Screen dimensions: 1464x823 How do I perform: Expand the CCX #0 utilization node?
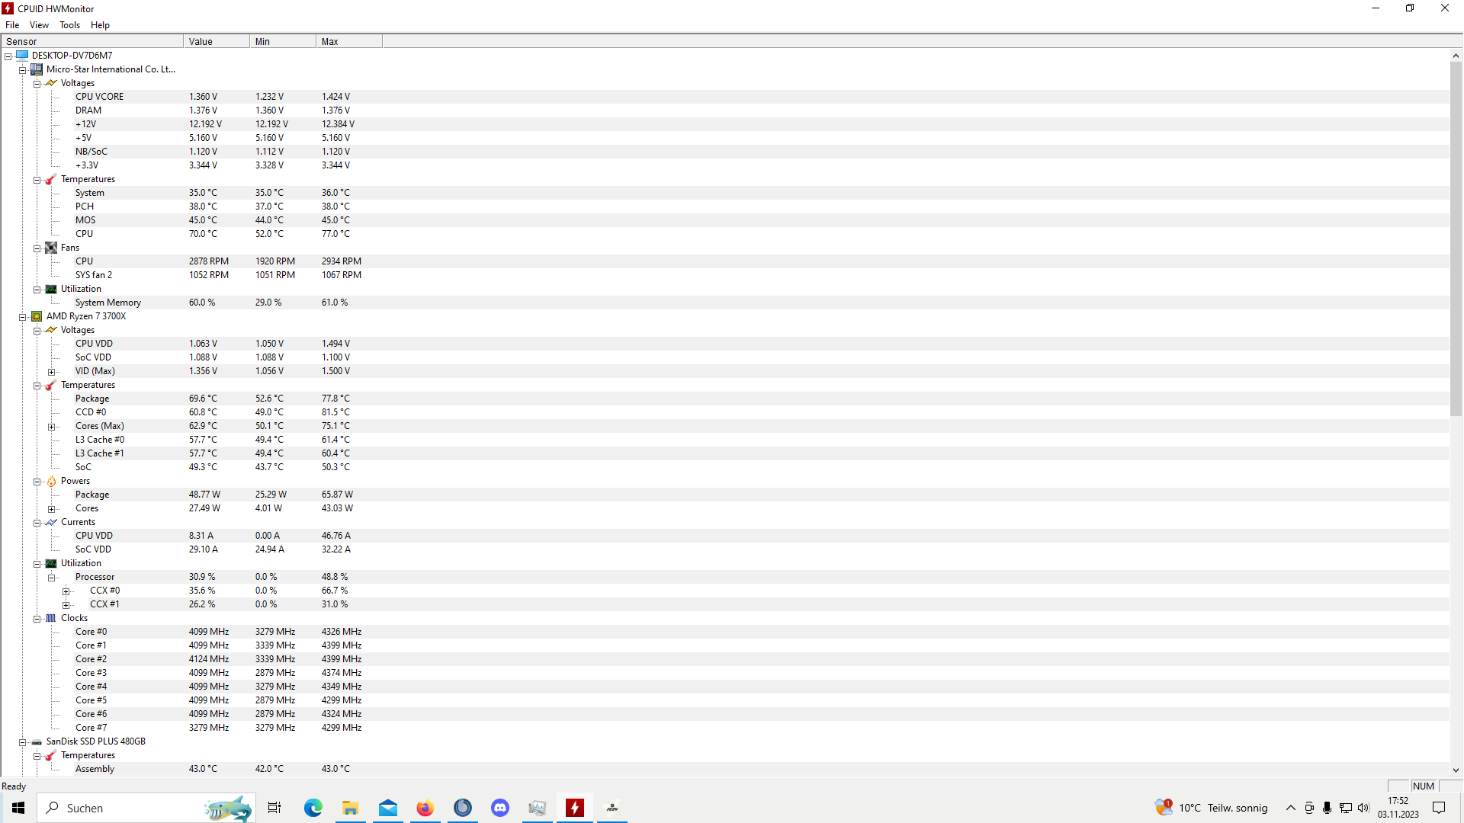coord(66,591)
